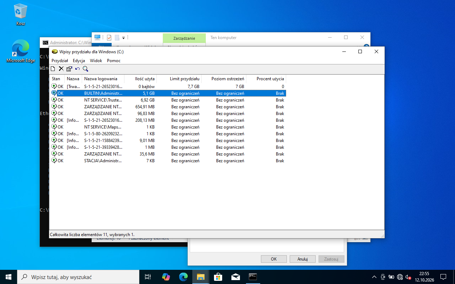Click the taskbar search box
The height and width of the screenshot is (284, 455).
pos(78,277)
